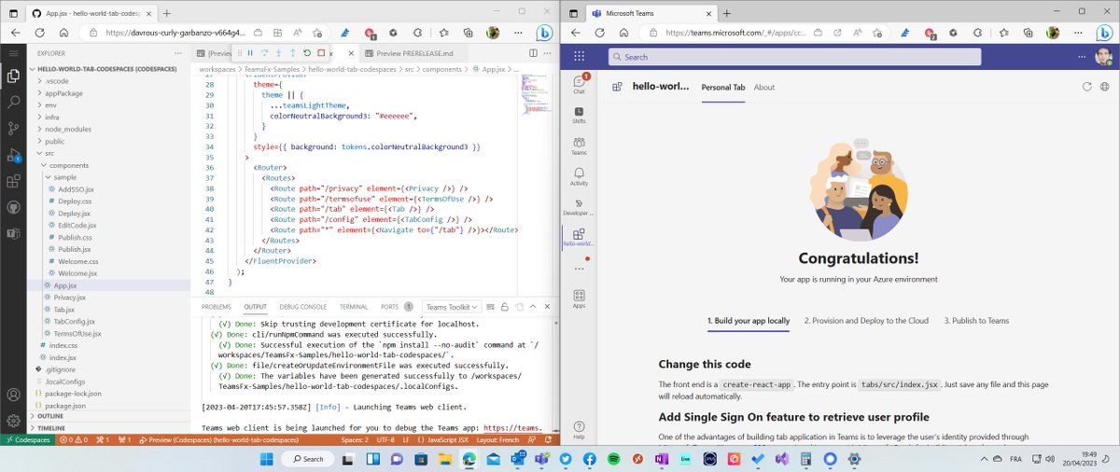Show more apps ellipsis in Teams sidebar
Viewport: 1120px width, 472px height.
[580, 269]
